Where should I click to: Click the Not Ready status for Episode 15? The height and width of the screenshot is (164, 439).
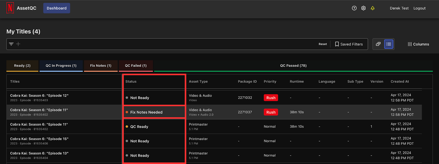[137, 141]
